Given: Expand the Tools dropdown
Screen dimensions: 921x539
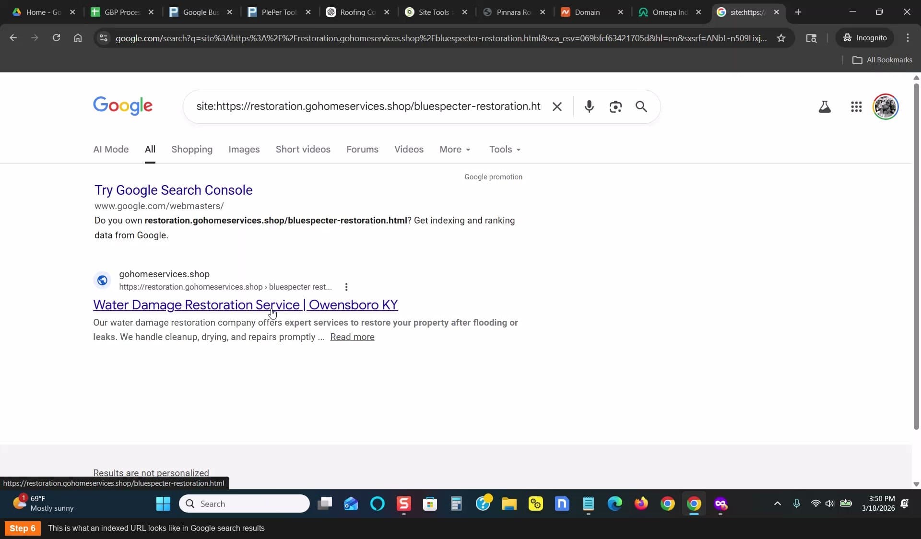Looking at the screenshot, I should click(505, 149).
